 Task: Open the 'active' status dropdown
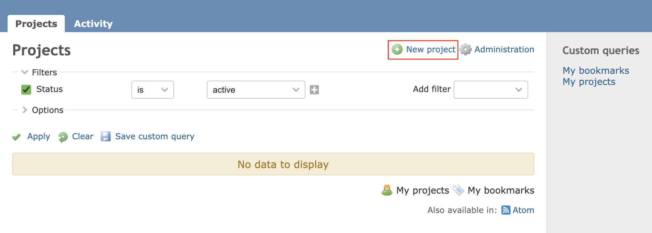point(255,90)
